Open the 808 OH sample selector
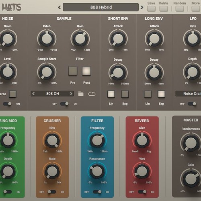The height and width of the screenshot is (201, 201). tap(52, 94)
